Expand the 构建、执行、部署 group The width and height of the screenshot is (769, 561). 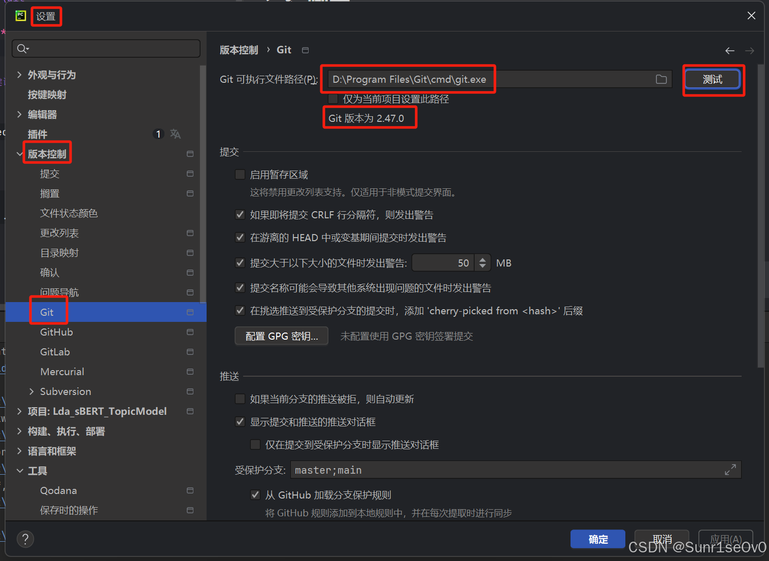[x=19, y=431]
